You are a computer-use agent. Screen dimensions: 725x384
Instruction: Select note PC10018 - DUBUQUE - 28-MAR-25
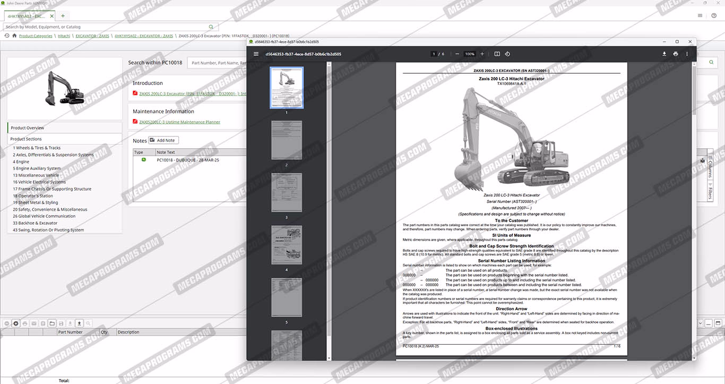pos(188,160)
